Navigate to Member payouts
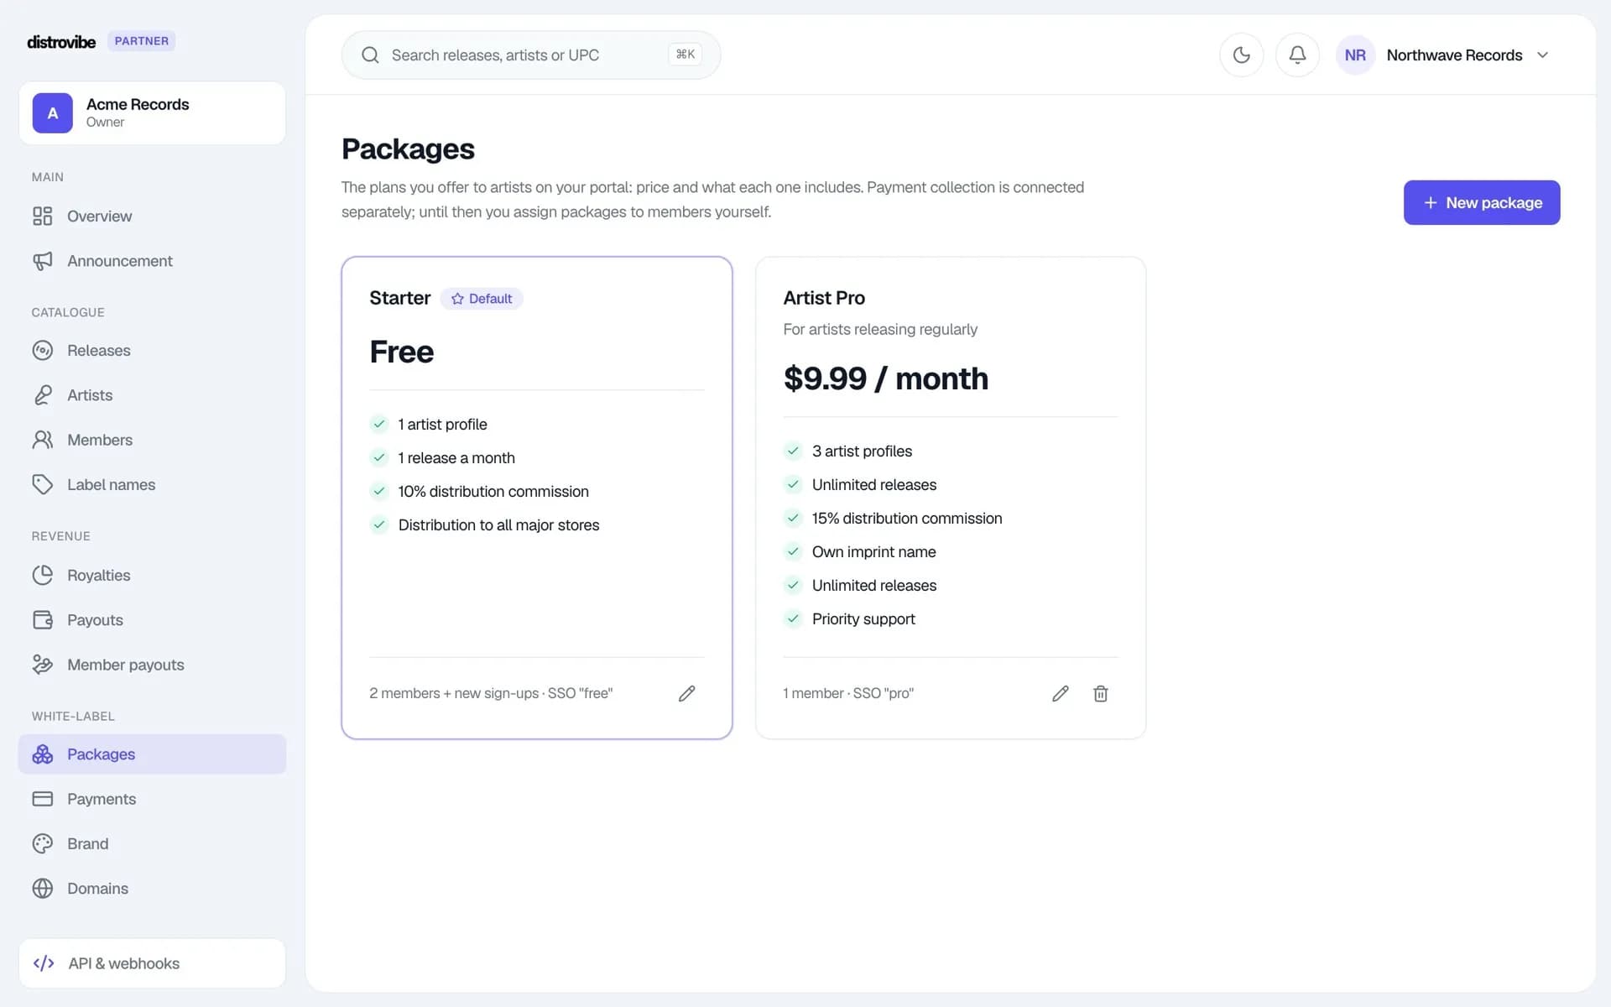The image size is (1611, 1007). click(152, 665)
